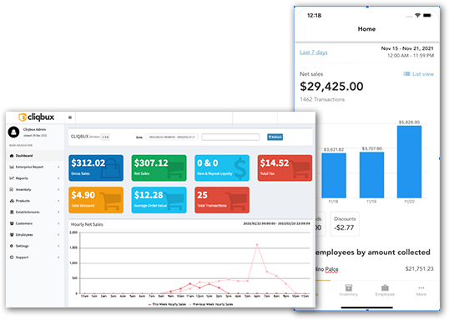
Task: Toggle the hamburger sidebar menu icon
Action: coord(70,117)
